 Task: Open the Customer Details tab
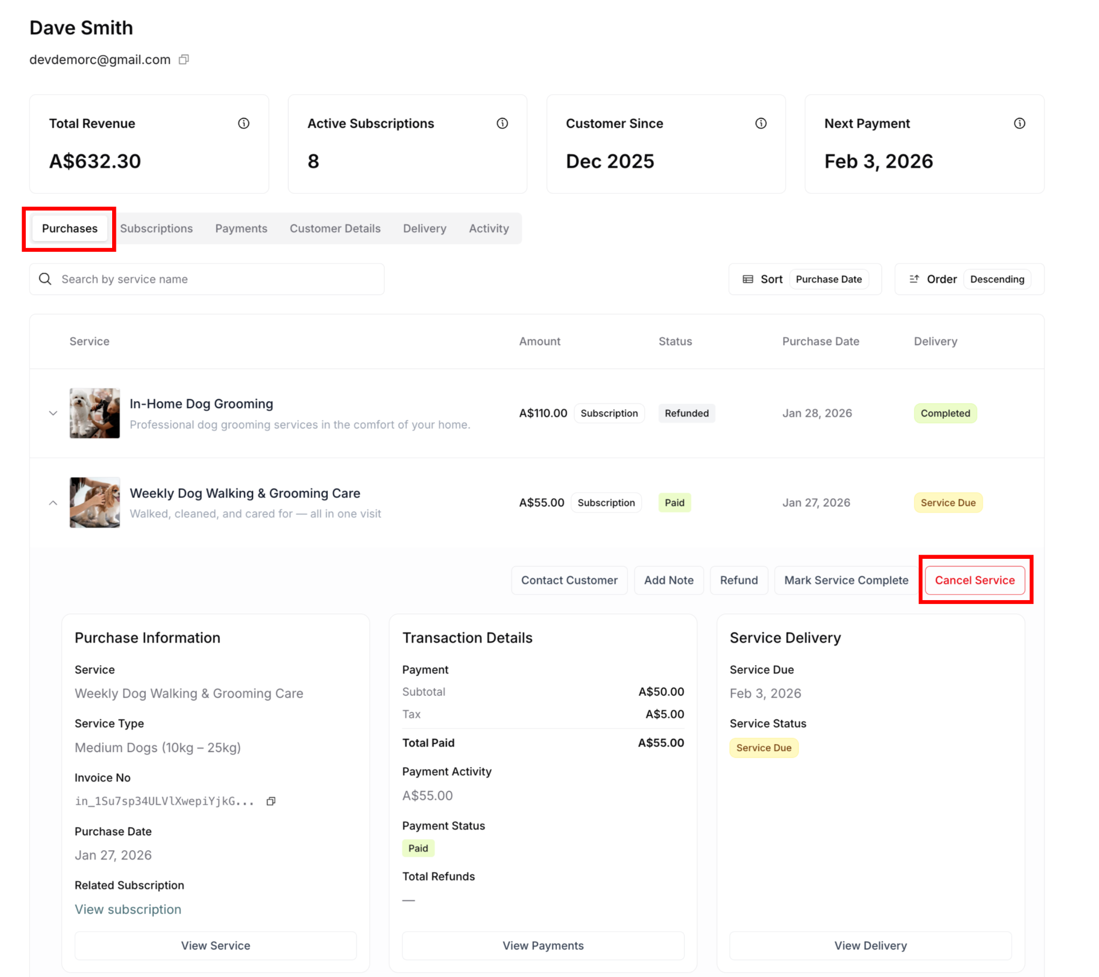(334, 228)
